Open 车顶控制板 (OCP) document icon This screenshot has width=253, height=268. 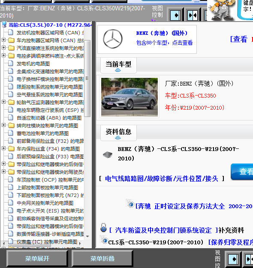pyautogui.click(x=11, y=179)
